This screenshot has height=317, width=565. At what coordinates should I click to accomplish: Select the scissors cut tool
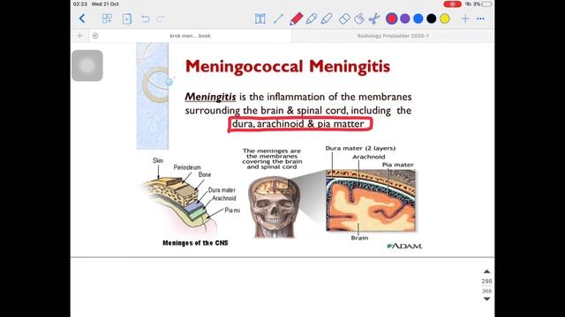tap(374, 18)
